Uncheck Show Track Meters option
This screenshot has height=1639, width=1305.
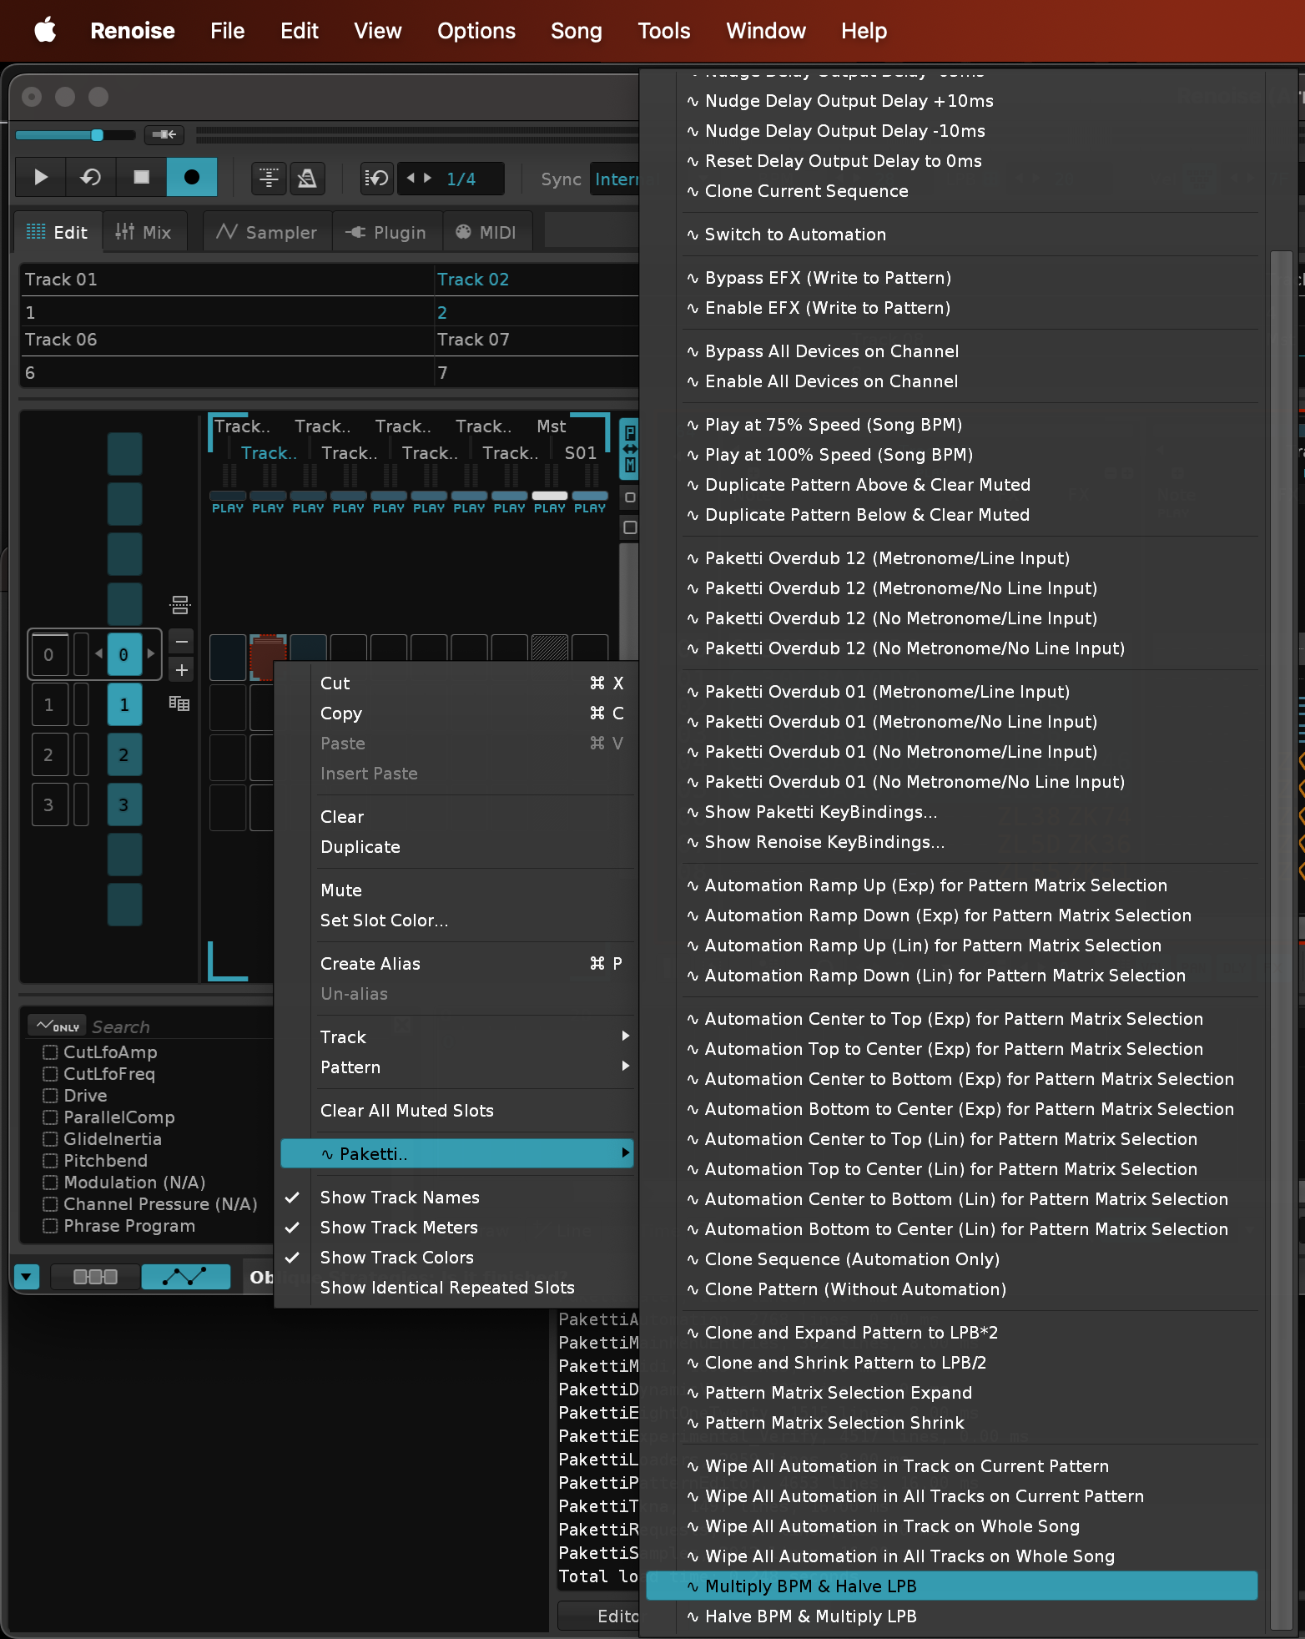coord(399,1228)
